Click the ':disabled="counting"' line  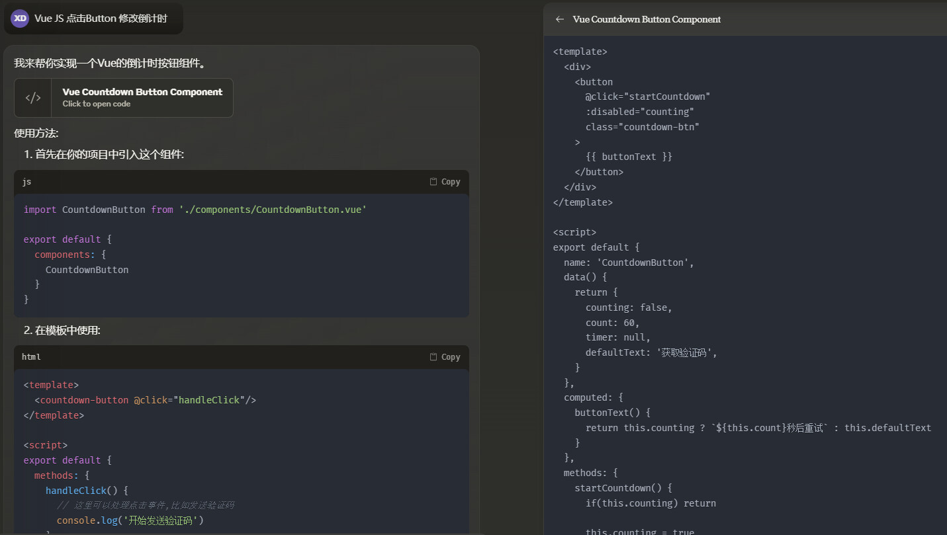coord(640,112)
